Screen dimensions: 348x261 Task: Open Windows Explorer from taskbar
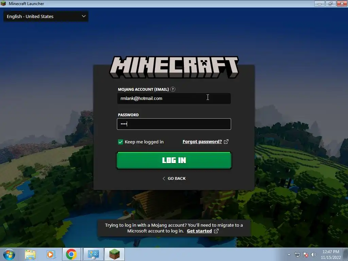[x=30, y=254]
